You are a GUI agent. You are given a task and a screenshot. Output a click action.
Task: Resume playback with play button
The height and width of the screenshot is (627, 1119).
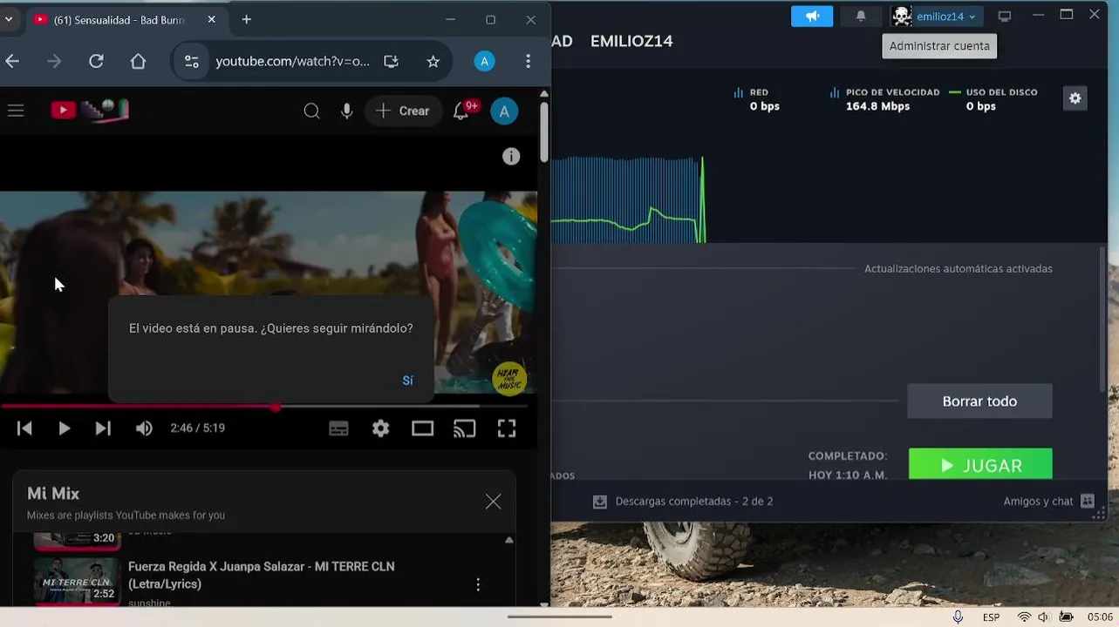tap(64, 428)
